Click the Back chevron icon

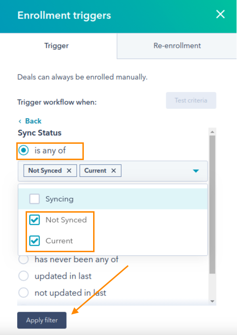20,121
